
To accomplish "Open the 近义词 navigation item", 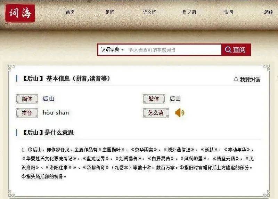I will [149, 12].
